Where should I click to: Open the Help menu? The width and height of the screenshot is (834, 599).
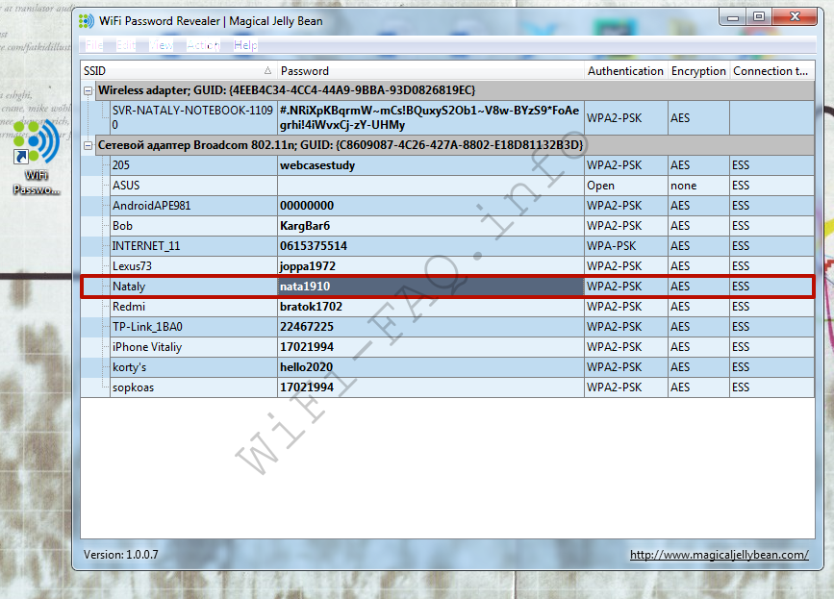coord(245,45)
